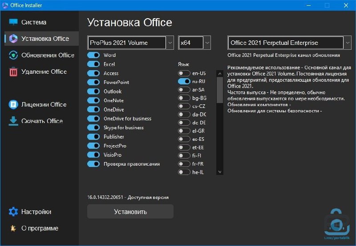Click the Office logo icon beside Установка Office
The width and height of the screenshot is (356, 246).
click(13, 39)
